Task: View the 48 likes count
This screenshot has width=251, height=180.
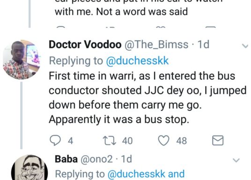Action: pos(182,141)
